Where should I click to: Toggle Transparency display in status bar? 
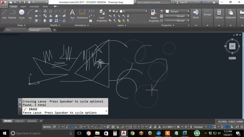tap(113, 127)
